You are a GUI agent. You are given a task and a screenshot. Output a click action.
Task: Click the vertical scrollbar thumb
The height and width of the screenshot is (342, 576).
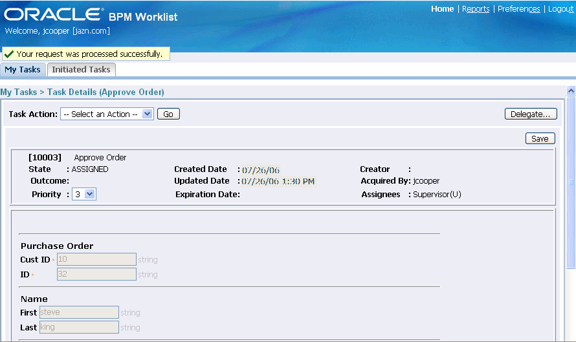[571, 182]
